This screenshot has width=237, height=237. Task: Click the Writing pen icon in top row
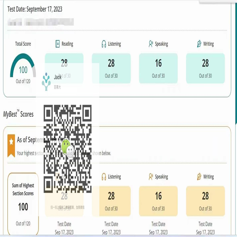[199, 44]
